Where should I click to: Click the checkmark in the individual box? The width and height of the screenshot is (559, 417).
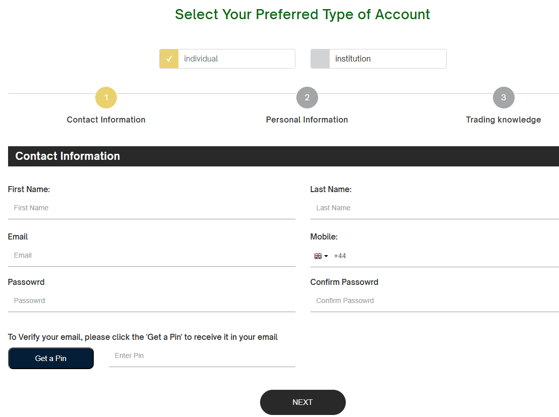[x=169, y=58]
